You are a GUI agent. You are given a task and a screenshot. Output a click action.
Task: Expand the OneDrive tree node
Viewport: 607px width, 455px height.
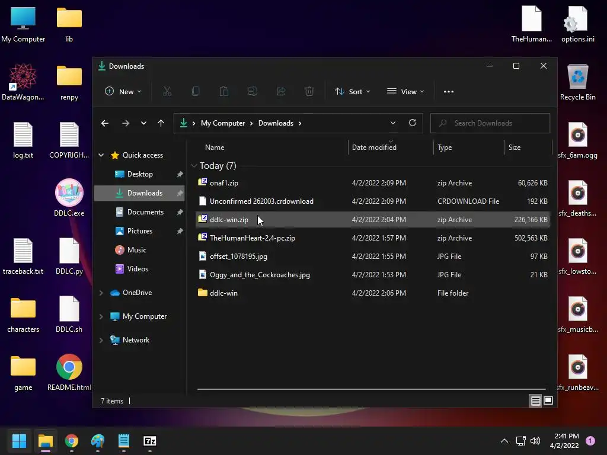(x=101, y=293)
